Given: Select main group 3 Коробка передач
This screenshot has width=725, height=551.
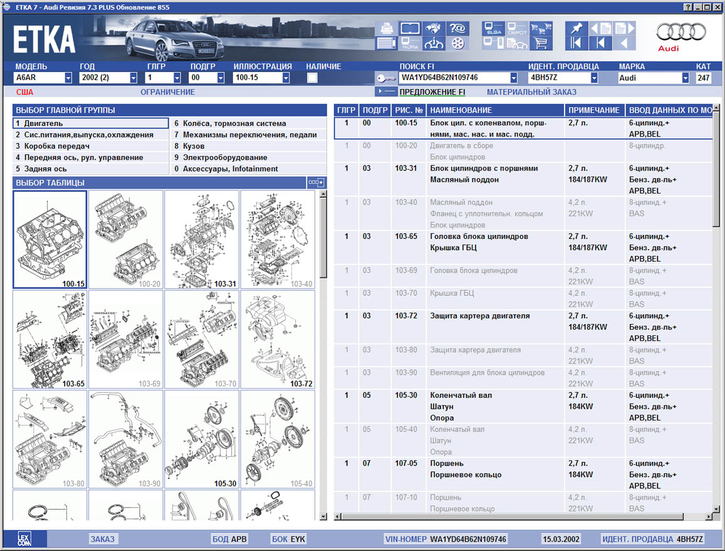Looking at the screenshot, I should 53,146.
